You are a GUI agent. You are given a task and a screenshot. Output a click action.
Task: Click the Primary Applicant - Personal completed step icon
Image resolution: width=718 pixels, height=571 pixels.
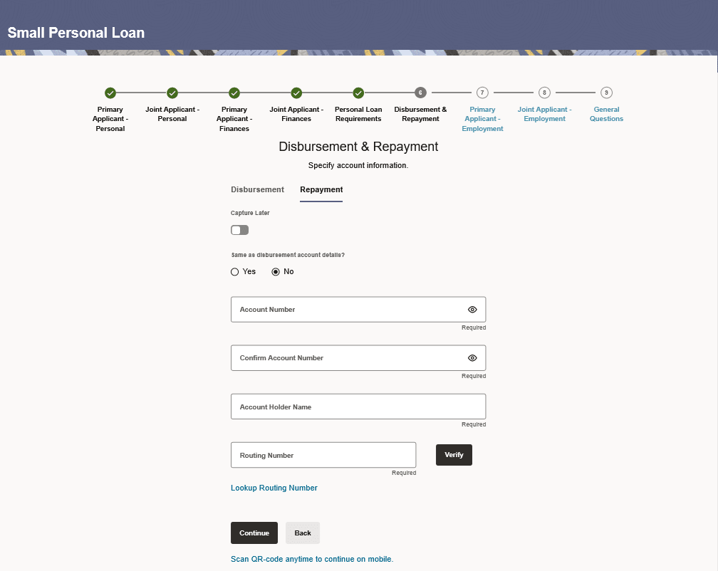(110, 93)
